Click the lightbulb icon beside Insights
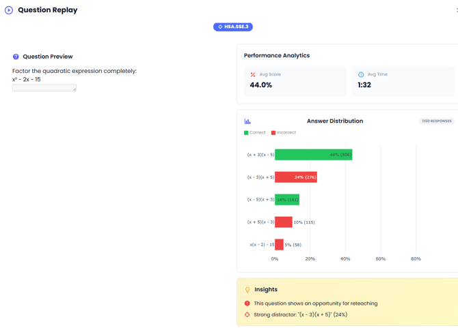Viewport: 458px width, 328px height. tap(247, 290)
